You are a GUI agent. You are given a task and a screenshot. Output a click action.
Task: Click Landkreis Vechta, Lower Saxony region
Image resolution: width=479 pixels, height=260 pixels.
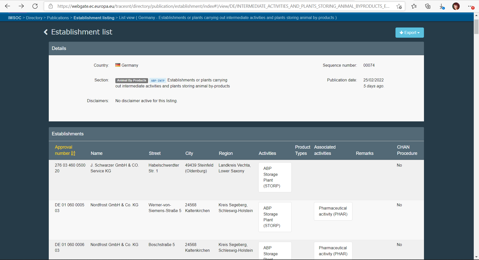click(x=235, y=168)
